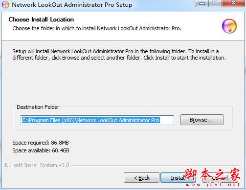Viewport: 246px width, 190px height.
Task: Click the Choose Install Location heading
Action: [x=41, y=20]
